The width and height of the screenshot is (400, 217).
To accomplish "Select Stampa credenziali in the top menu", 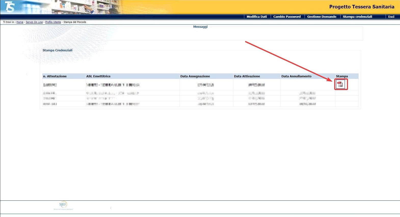I will tap(357, 17).
